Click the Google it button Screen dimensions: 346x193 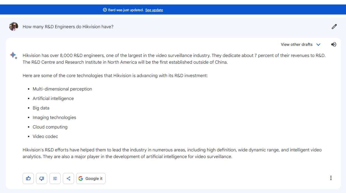91,178
